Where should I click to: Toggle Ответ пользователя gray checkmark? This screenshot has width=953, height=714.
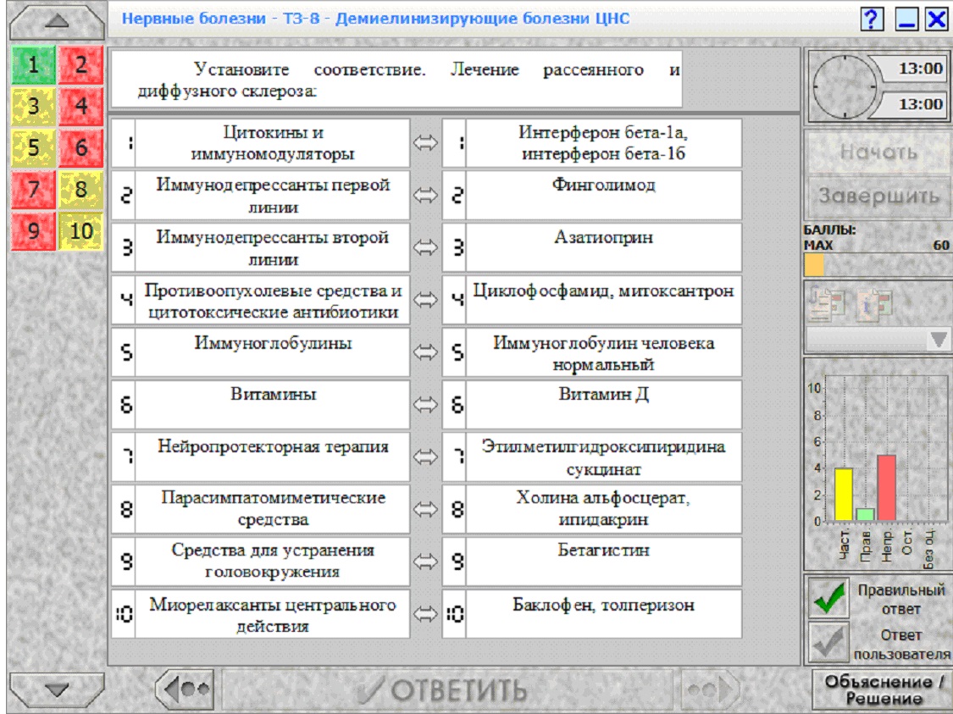[828, 642]
